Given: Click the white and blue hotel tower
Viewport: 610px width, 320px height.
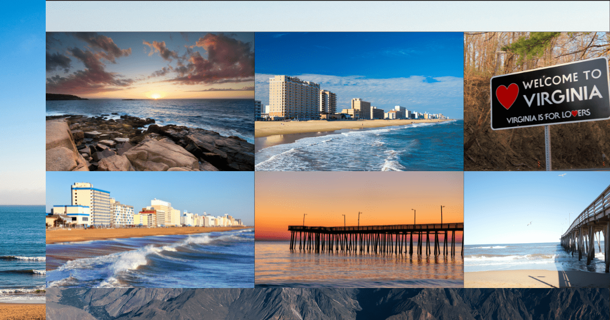Looking at the screenshot, I should (x=90, y=204).
